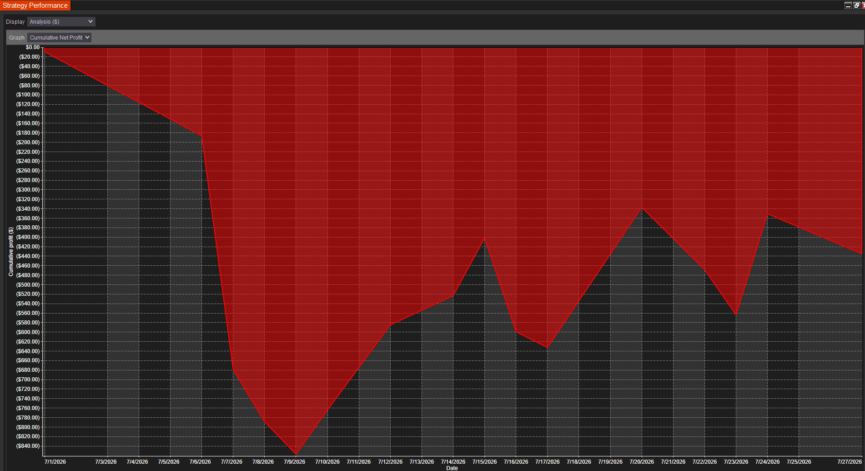Click the 7/1/2026 date label
Screen dimensions: 865x471
pyautogui.click(x=55, y=461)
